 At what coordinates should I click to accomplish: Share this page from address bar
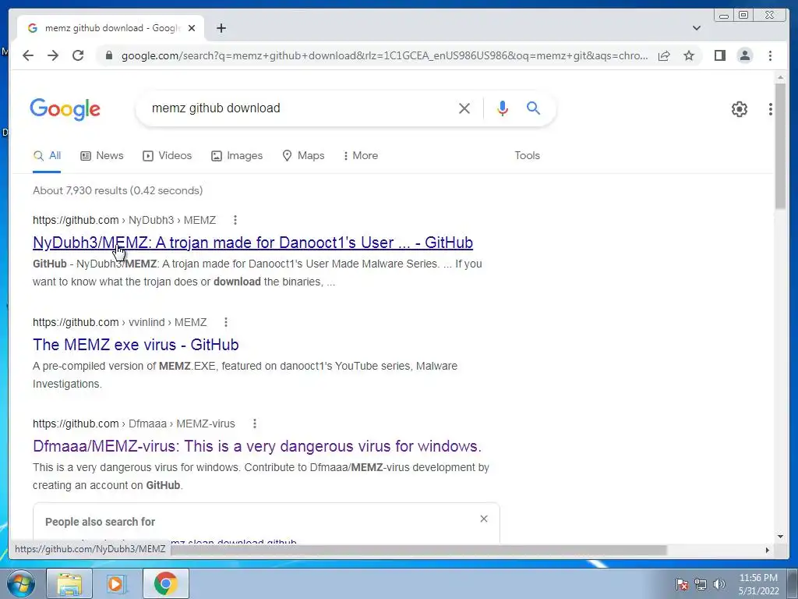[664, 55]
